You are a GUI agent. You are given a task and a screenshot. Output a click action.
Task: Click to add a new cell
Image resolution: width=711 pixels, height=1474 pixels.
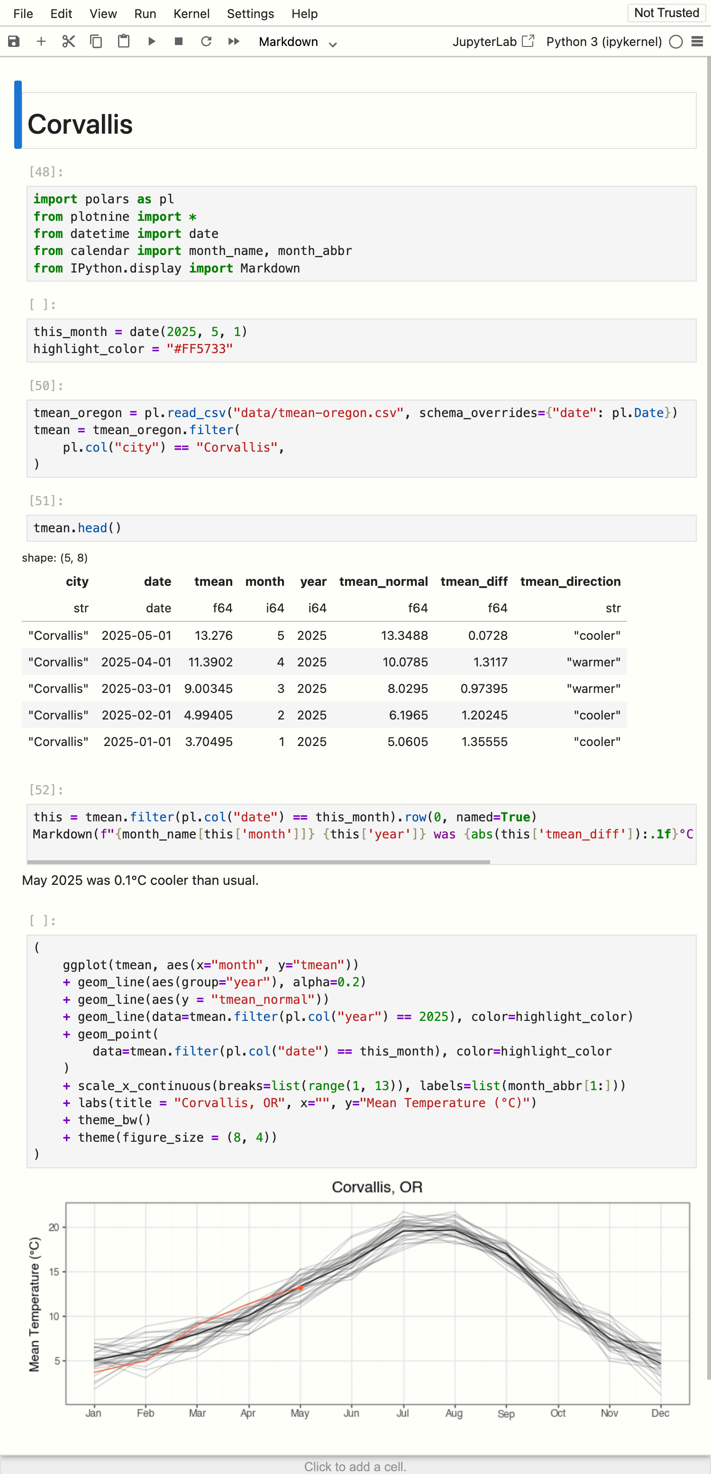click(x=355, y=1466)
